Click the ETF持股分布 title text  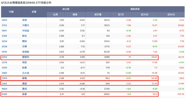pos(44,3)
